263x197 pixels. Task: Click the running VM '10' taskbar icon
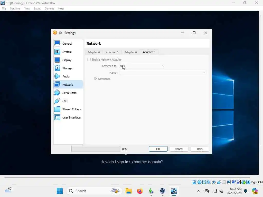(x=174, y=191)
